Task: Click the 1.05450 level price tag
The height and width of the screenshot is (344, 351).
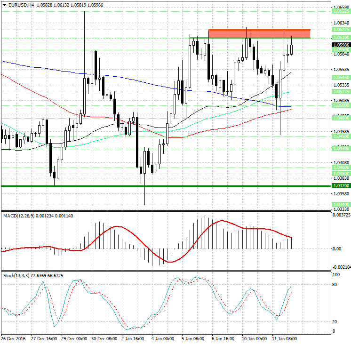Action: [340, 77]
